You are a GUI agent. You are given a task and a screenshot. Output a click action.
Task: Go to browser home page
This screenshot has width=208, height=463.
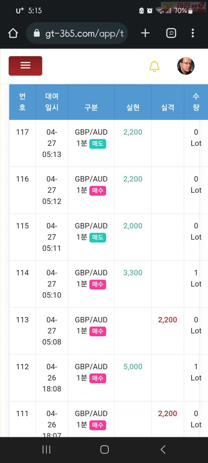point(13,33)
